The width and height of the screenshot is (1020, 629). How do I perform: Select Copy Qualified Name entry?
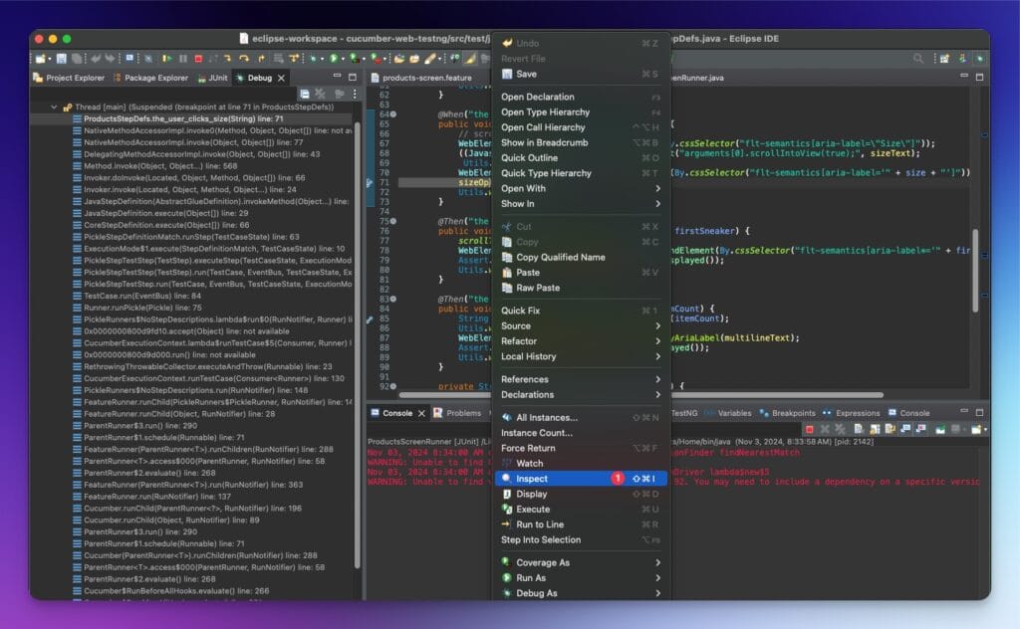click(581, 258)
